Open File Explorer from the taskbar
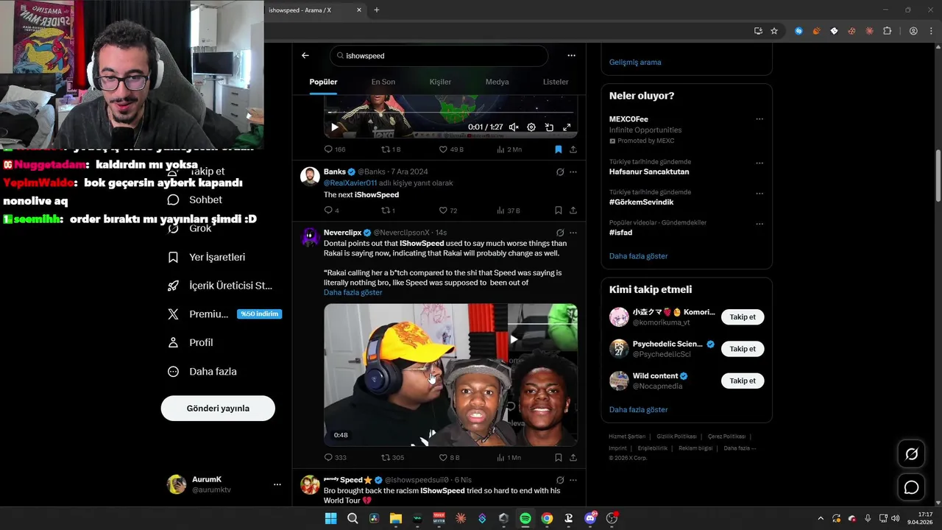 (396, 518)
